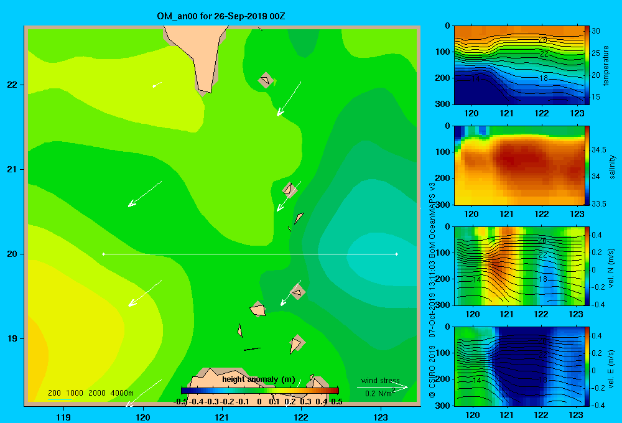Screen dimensions: 622x423
Task: Click the height anomaly colorbar
Action: 260,391
